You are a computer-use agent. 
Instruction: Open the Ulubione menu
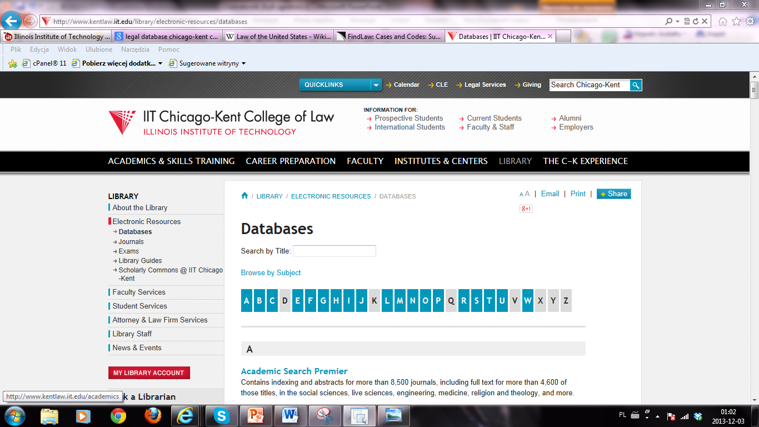pos(99,49)
